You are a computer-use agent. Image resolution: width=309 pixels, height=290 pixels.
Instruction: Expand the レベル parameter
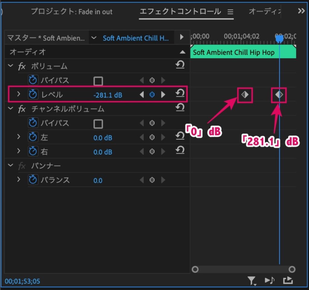click(19, 94)
